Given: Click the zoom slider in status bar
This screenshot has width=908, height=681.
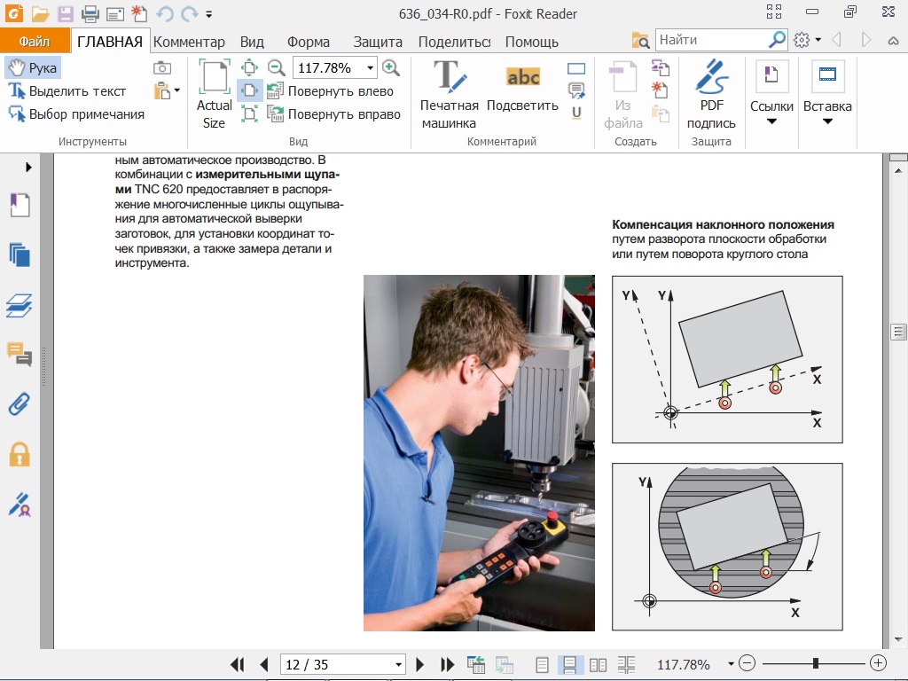Looking at the screenshot, I should pyautogui.click(x=815, y=663).
